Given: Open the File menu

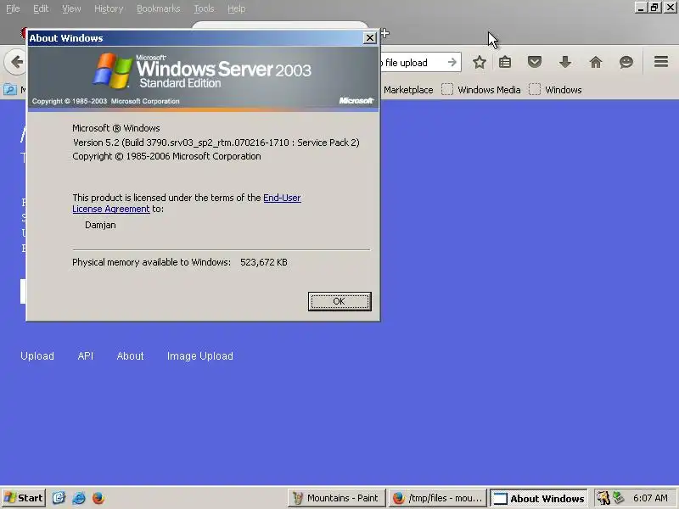Looking at the screenshot, I should [x=13, y=8].
